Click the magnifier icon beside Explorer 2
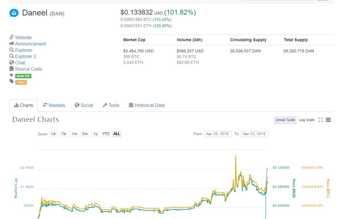 pyautogui.click(x=12, y=56)
